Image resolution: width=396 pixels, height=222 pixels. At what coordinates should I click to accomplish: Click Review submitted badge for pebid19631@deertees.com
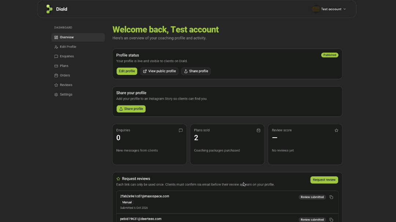coord(312,220)
